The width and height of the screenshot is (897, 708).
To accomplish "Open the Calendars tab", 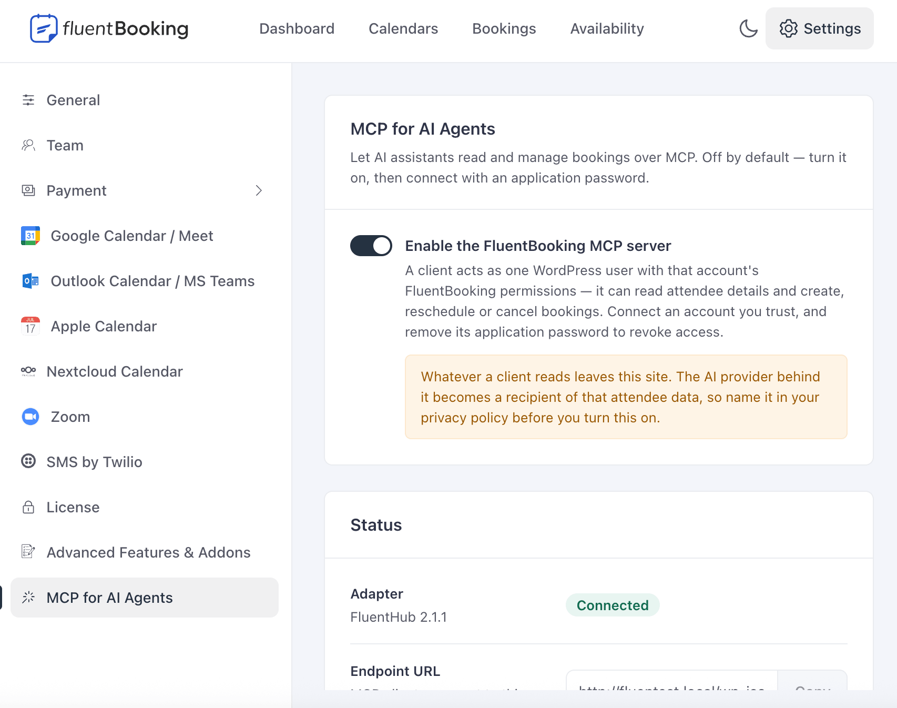I will point(403,28).
